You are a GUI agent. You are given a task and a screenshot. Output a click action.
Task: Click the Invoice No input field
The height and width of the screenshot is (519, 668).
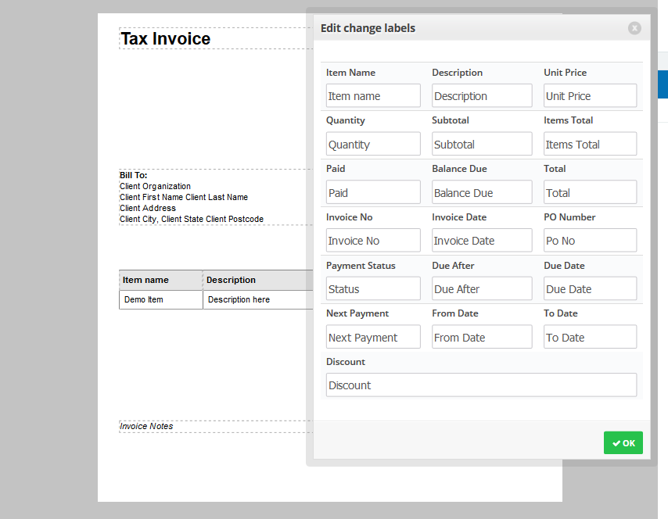[x=373, y=241]
